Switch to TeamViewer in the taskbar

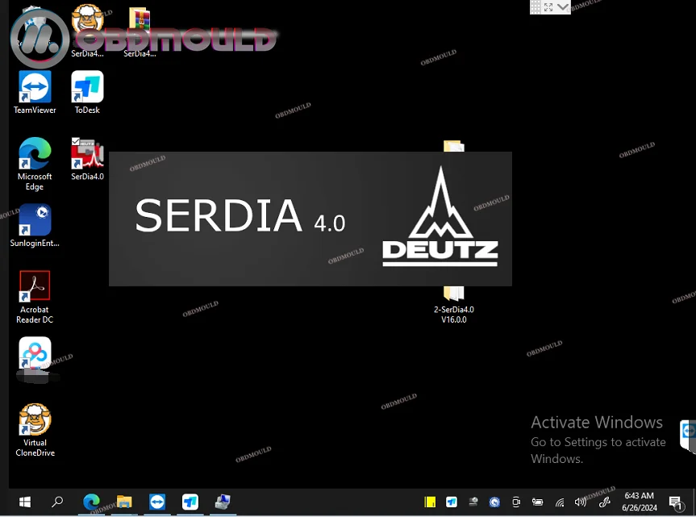point(157,502)
